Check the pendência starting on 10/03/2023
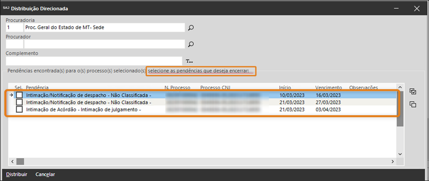The image size is (429, 181). click(x=19, y=95)
